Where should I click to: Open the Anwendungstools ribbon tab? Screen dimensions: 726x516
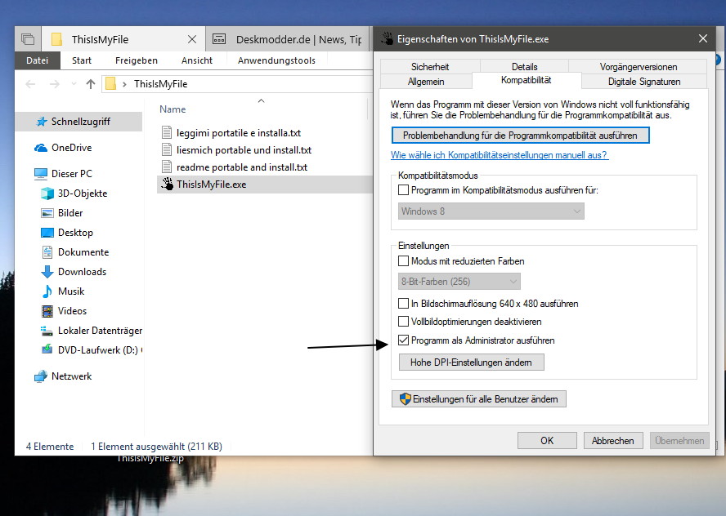click(x=276, y=60)
